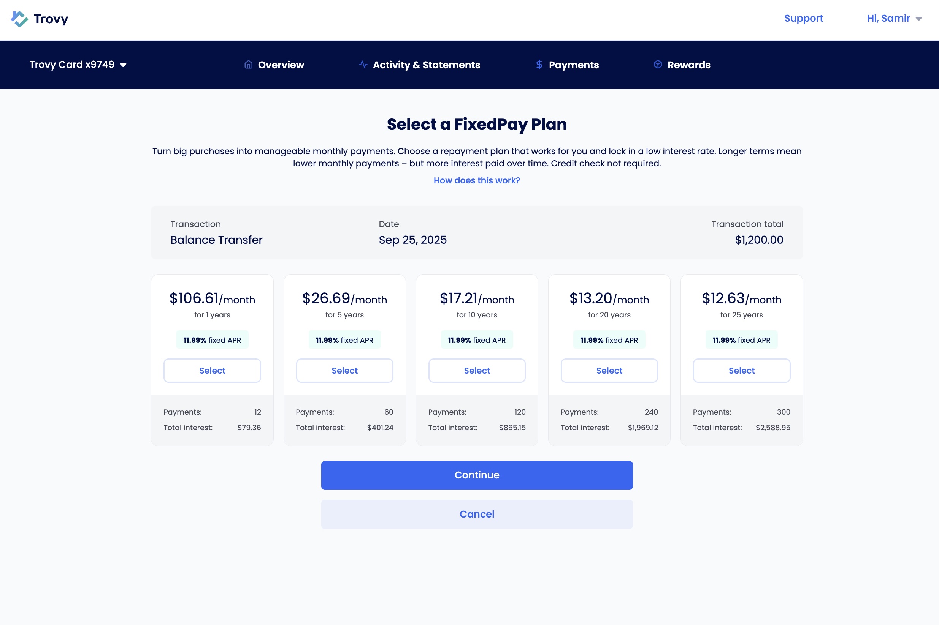Go to the Overview tab
This screenshot has height=625, width=939.
pos(281,65)
